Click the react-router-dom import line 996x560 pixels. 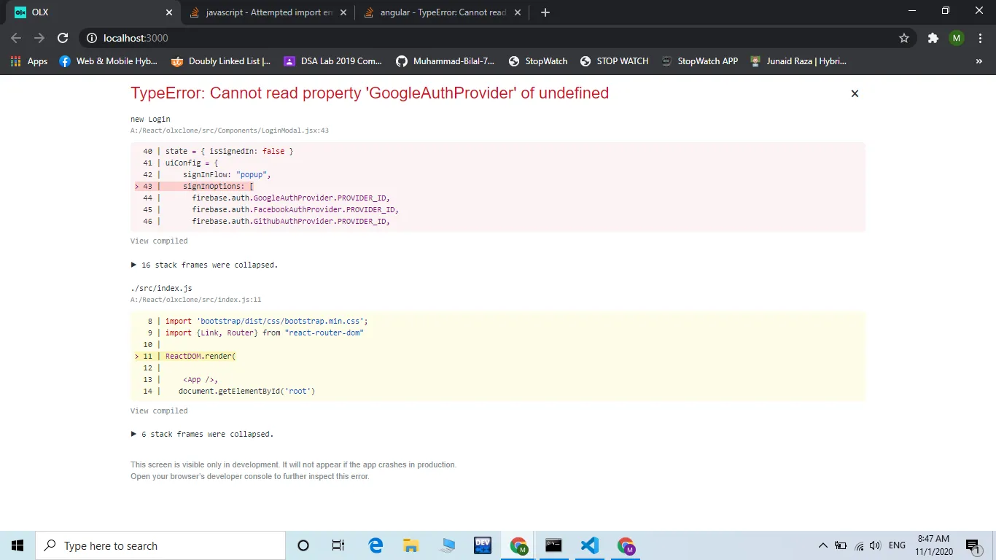265,332
